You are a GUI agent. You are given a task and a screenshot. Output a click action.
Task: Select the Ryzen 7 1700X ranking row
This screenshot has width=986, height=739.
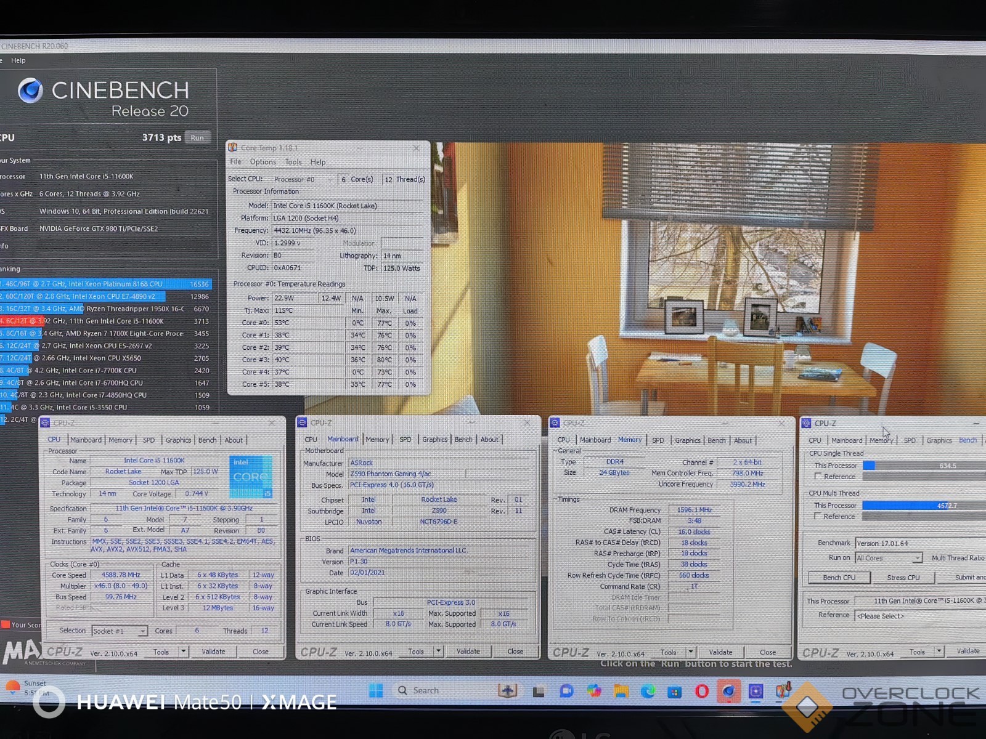tap(105, 333)
